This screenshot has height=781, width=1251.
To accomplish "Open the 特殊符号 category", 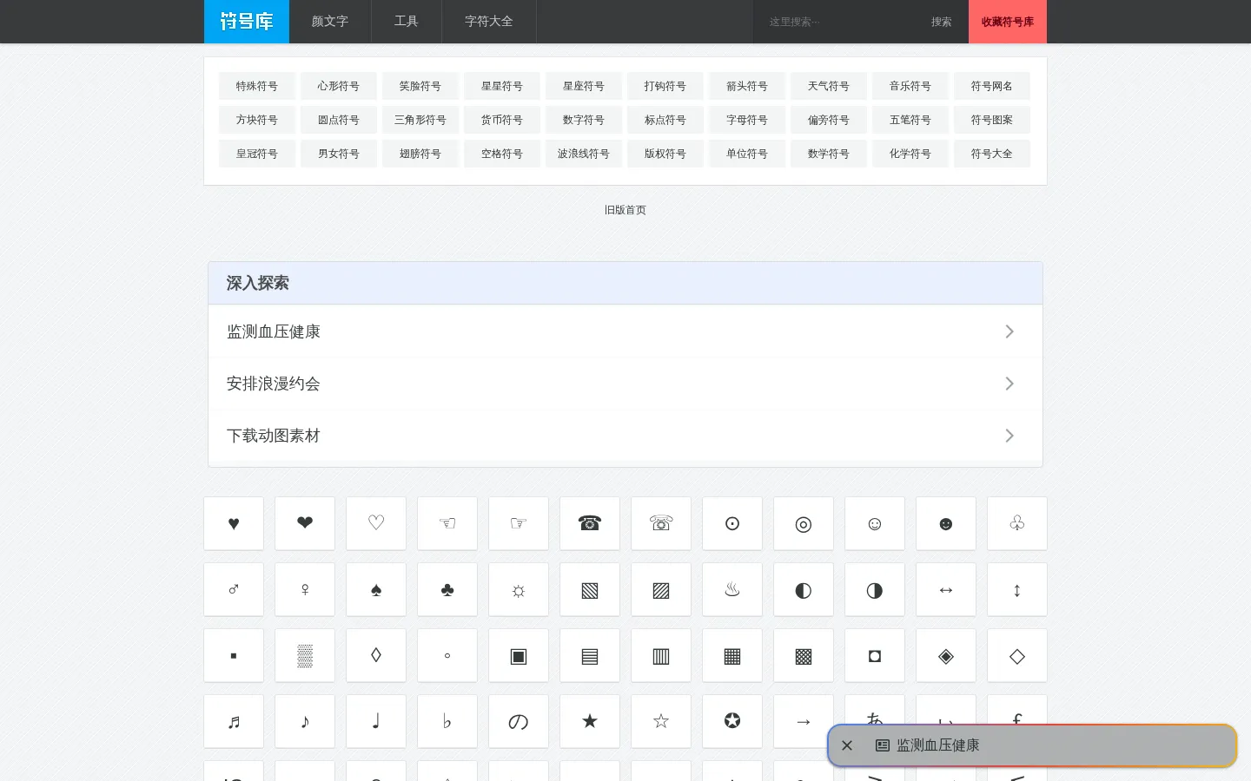I will click(x=257, y=86).
